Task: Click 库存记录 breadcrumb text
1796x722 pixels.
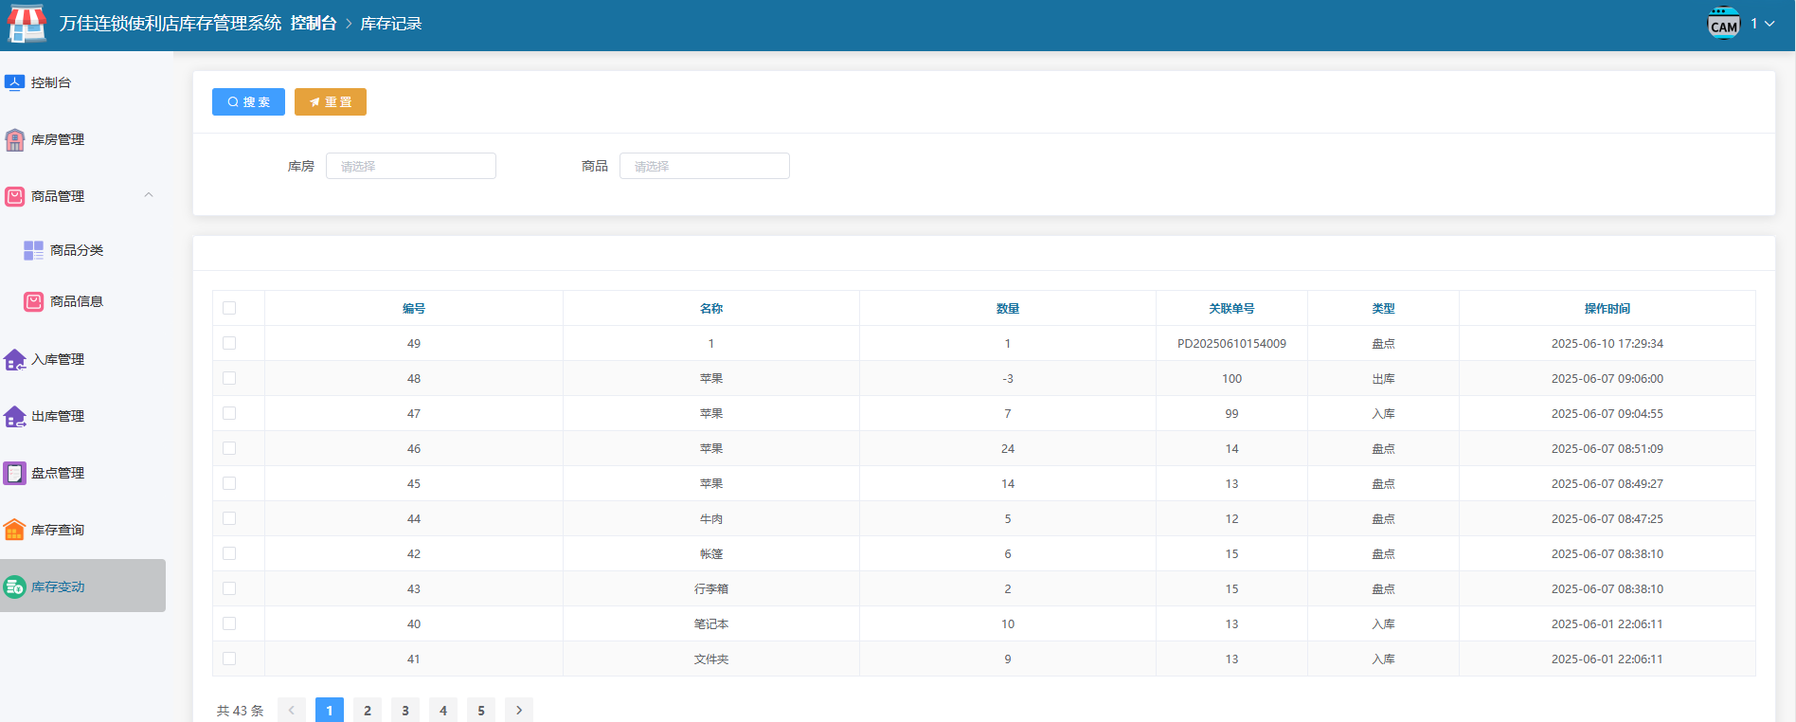Action: pos(391,24)
